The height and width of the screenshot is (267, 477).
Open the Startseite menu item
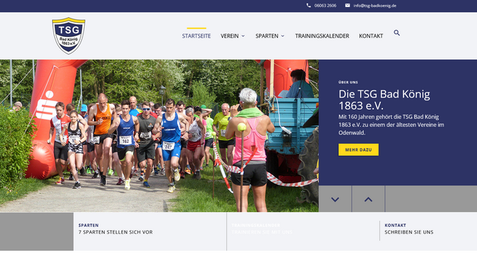click(196, 36)
